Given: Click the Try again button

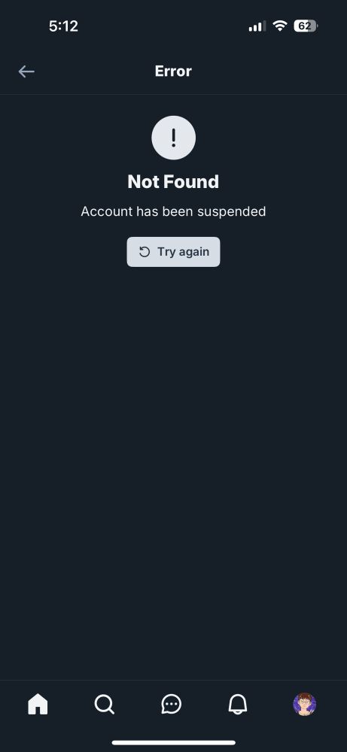Looking at the screenshot, I should coord(173,252).
